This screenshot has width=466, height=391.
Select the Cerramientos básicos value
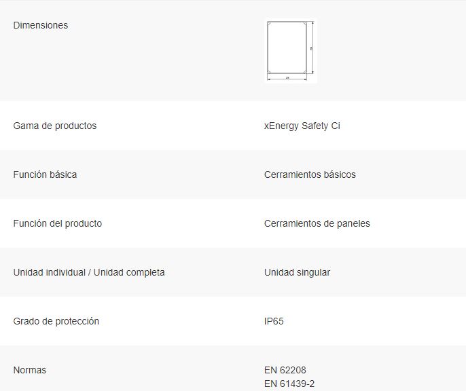click(x=310, y=174)
